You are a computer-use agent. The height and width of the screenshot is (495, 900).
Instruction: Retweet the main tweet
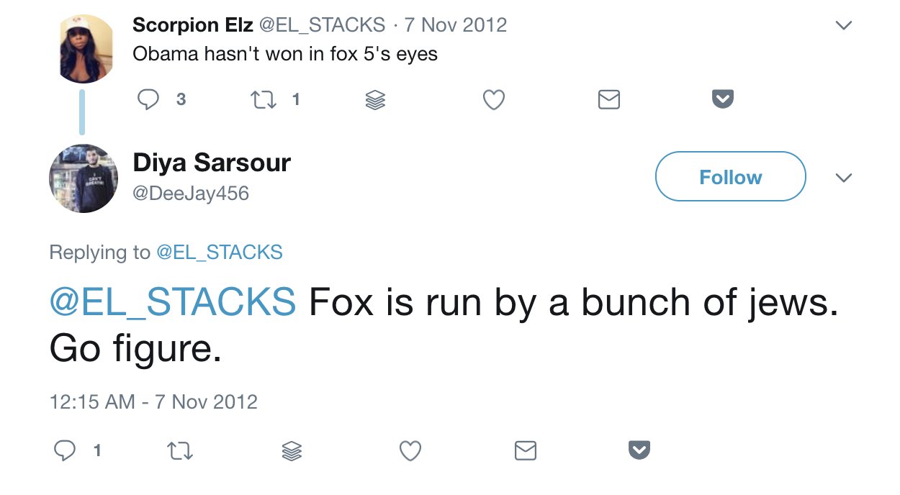(179, 451)
